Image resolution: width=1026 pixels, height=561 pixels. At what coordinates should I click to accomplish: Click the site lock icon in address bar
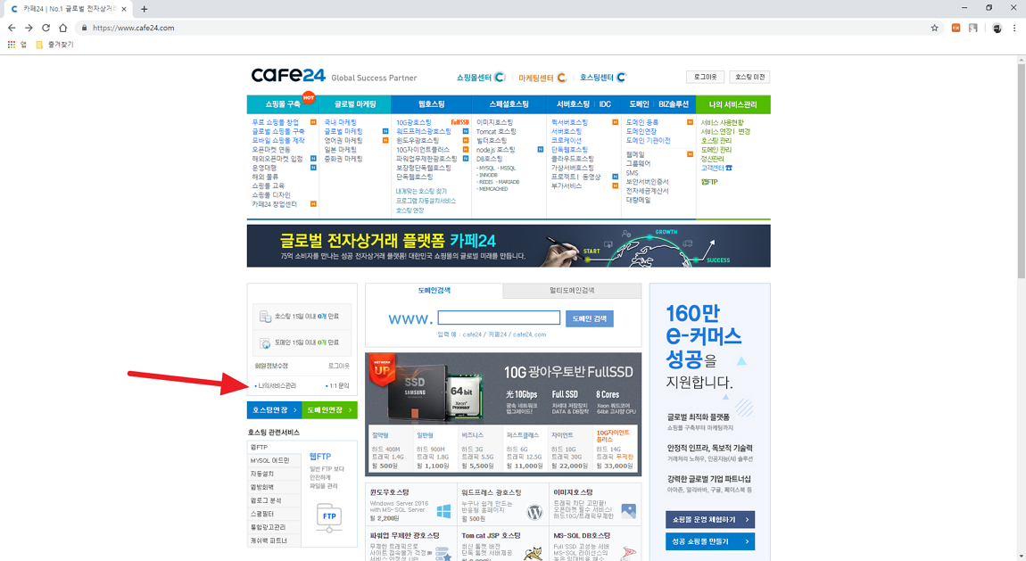84,29
